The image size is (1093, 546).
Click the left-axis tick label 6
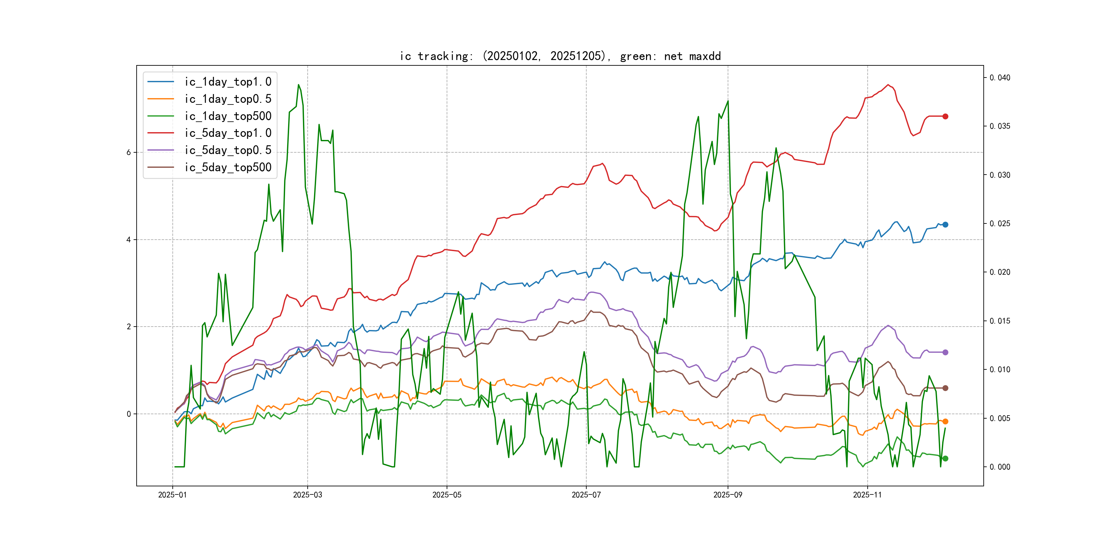coord(129,152)
